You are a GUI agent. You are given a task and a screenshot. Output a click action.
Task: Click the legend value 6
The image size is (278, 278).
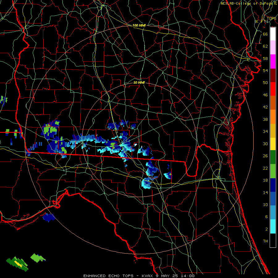point(266,217)
